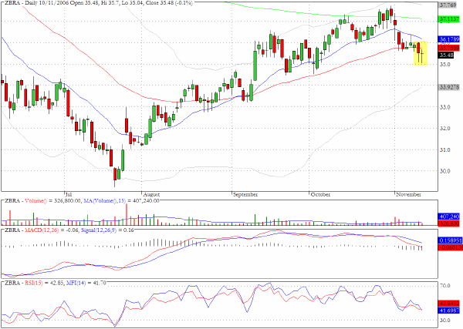Click the 35.0 price axis label
463x329 pixels.
[445, 65]
